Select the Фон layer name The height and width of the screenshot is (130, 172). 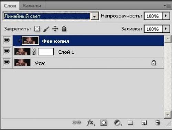click(40, 63)
